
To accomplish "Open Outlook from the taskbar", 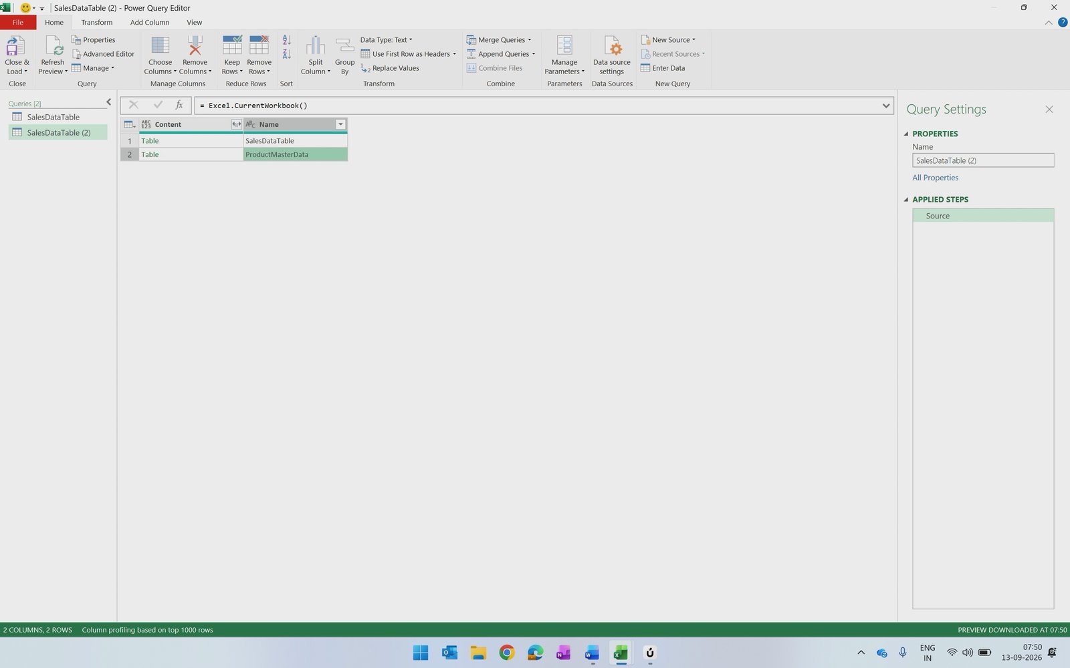I will pos(449,653).
